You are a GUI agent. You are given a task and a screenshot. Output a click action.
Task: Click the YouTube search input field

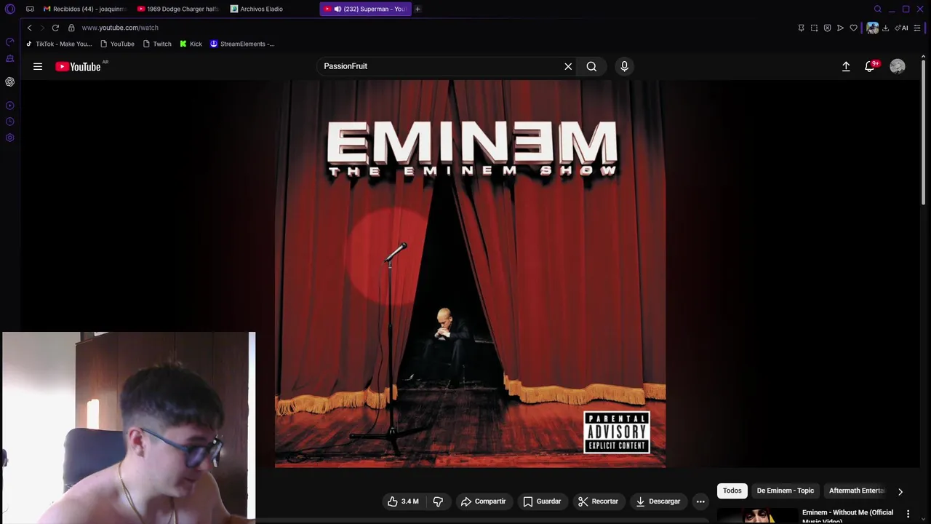click(441, 66)
